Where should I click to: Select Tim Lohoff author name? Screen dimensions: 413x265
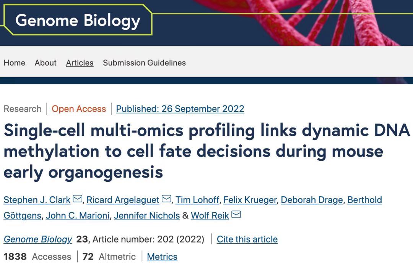pyautogui.click(x=197, y=200)
